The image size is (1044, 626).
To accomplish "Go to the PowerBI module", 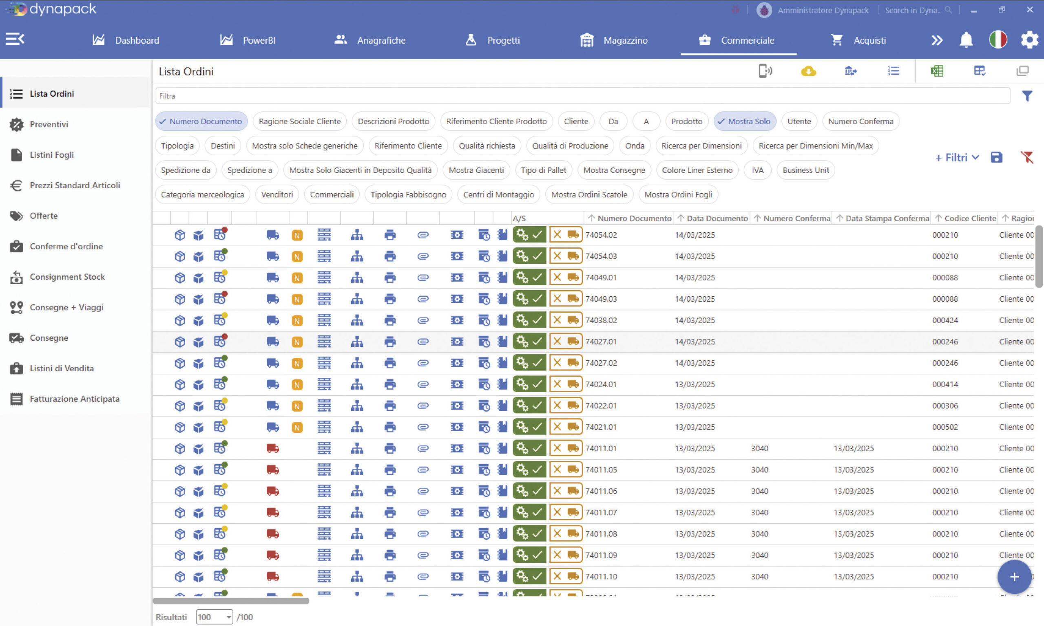I will (248, 40).
